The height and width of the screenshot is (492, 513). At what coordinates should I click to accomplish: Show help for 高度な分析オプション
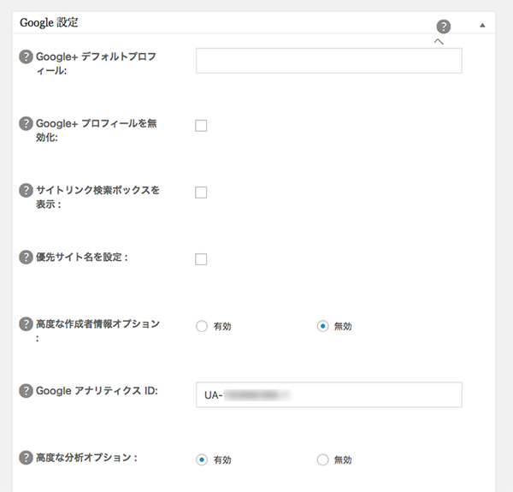coord(26,457)
